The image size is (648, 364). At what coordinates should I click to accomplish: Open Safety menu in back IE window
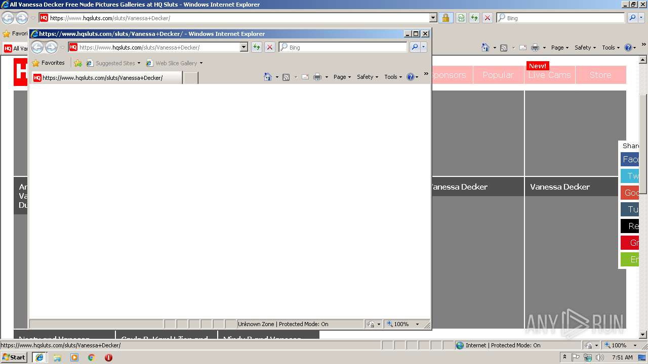tap(585, 48)
